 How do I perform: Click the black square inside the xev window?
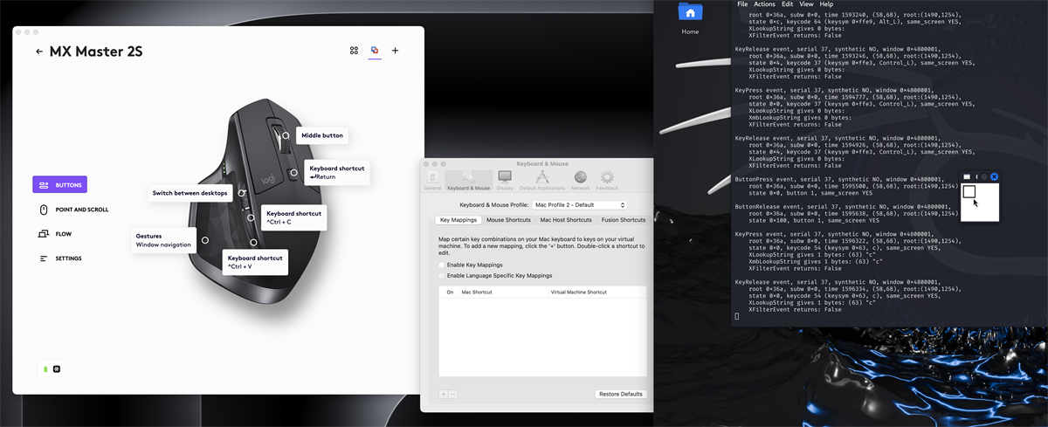coord(969,191)
